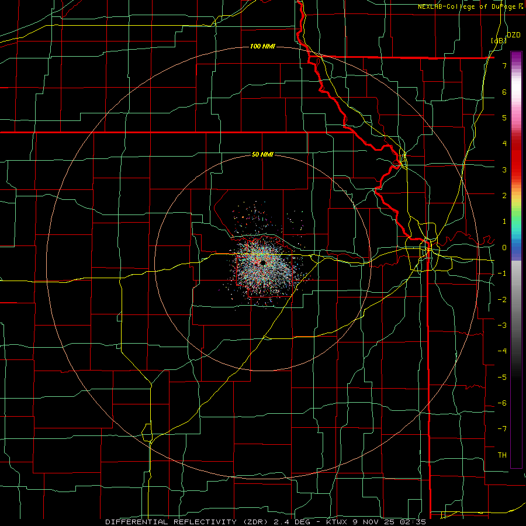Click the 7 value on the color scale
The width and height of the screenshot is (526, 526).
click(x=504, y=65)
